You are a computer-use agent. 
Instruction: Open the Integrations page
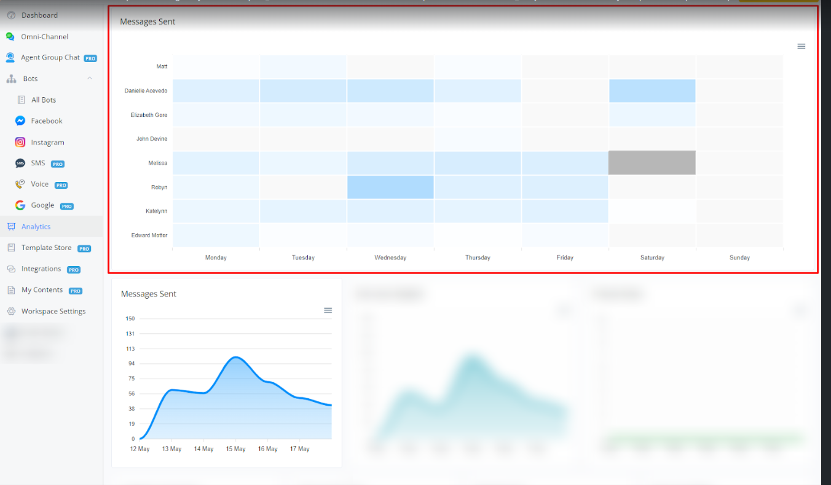pyautogui.click(x=41, y=269)
